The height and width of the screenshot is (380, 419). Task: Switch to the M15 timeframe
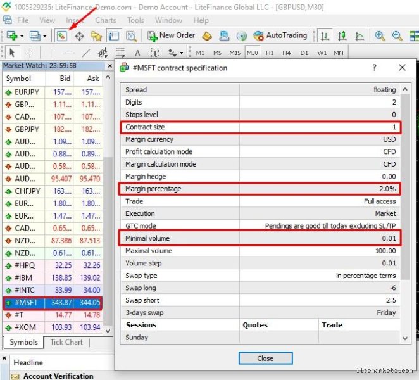coord(235,53)
